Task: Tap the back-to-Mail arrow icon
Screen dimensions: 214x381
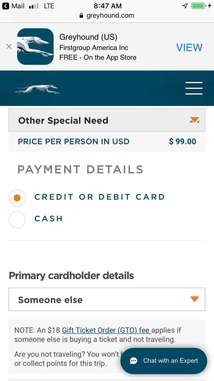Action: 6,6
